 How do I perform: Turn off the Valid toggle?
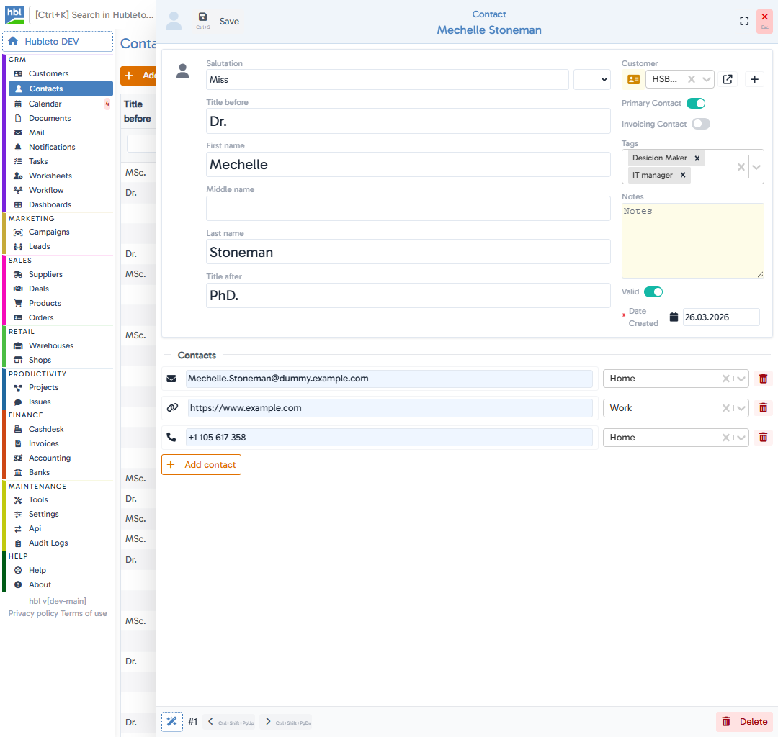pos(653,291)
